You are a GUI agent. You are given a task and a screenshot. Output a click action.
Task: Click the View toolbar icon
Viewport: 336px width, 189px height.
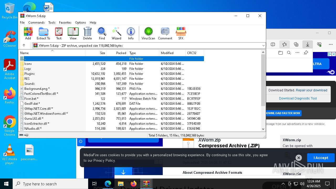click(x=73, y=33)
